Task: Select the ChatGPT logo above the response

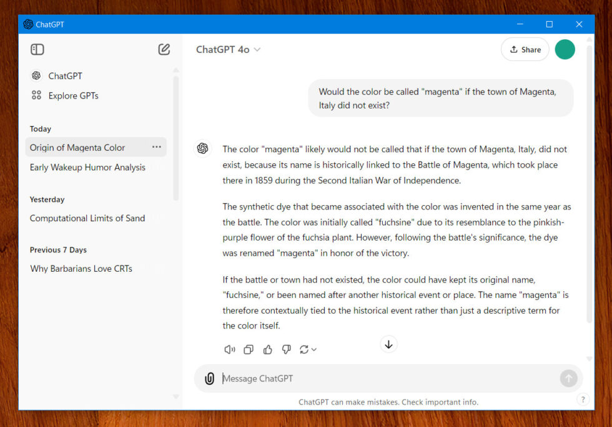Action: (x=202, y=148)
